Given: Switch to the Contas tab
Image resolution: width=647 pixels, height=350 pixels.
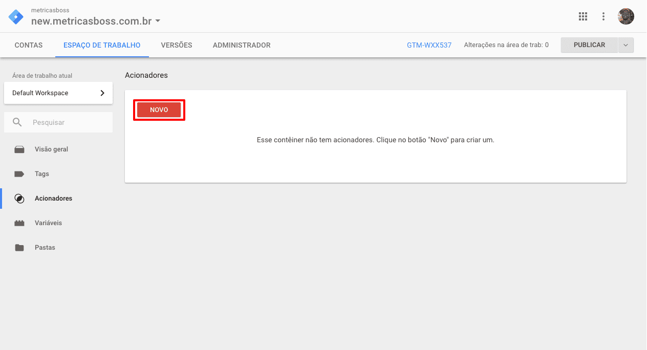Looking at the screenshot, I should point(29,45).
